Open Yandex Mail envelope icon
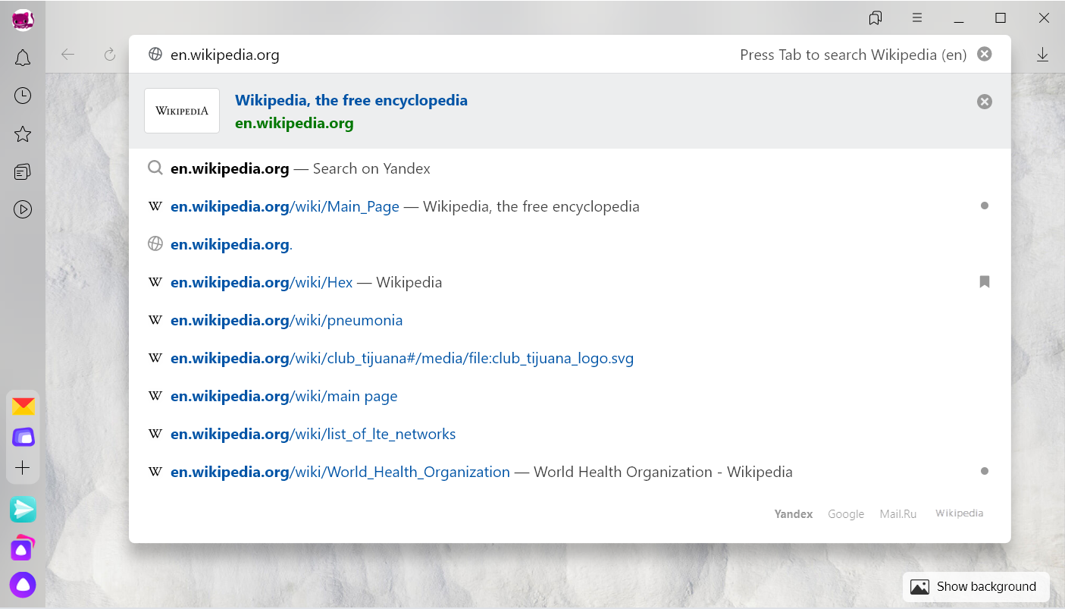The height and width of the screenshot is (609, 1065). point(23,407)
